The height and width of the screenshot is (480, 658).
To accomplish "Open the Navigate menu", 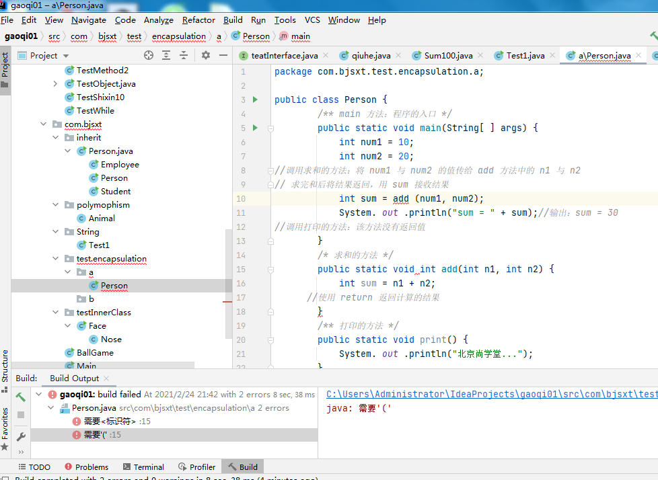I will click(89, 20).
